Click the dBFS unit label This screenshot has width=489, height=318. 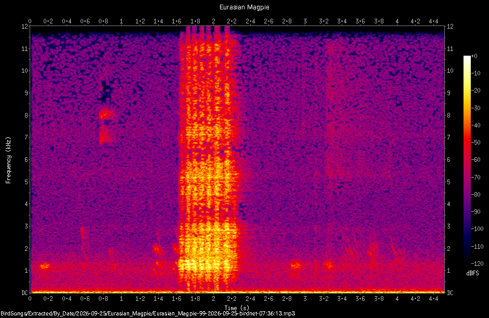point(472,273)
